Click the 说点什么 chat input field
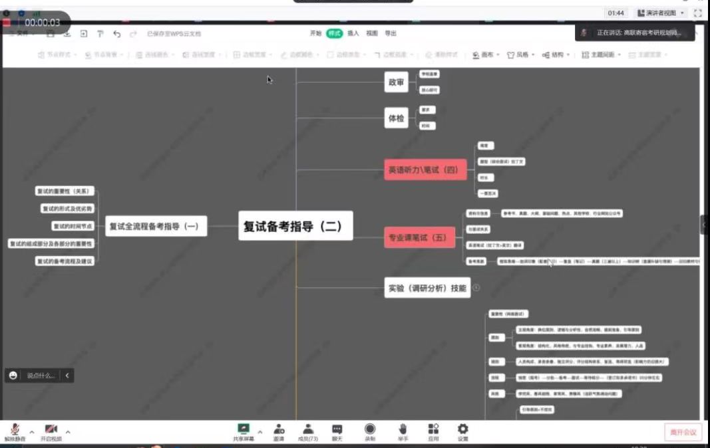This screenshot has height=448, width=710. 41,376
